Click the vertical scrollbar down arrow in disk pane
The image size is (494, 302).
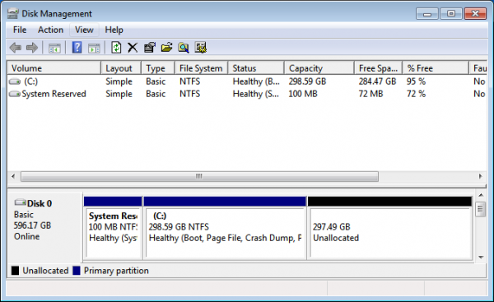coord(481,258)
